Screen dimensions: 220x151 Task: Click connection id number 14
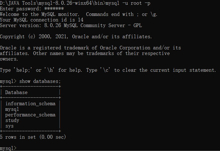(x=80, y=20)
